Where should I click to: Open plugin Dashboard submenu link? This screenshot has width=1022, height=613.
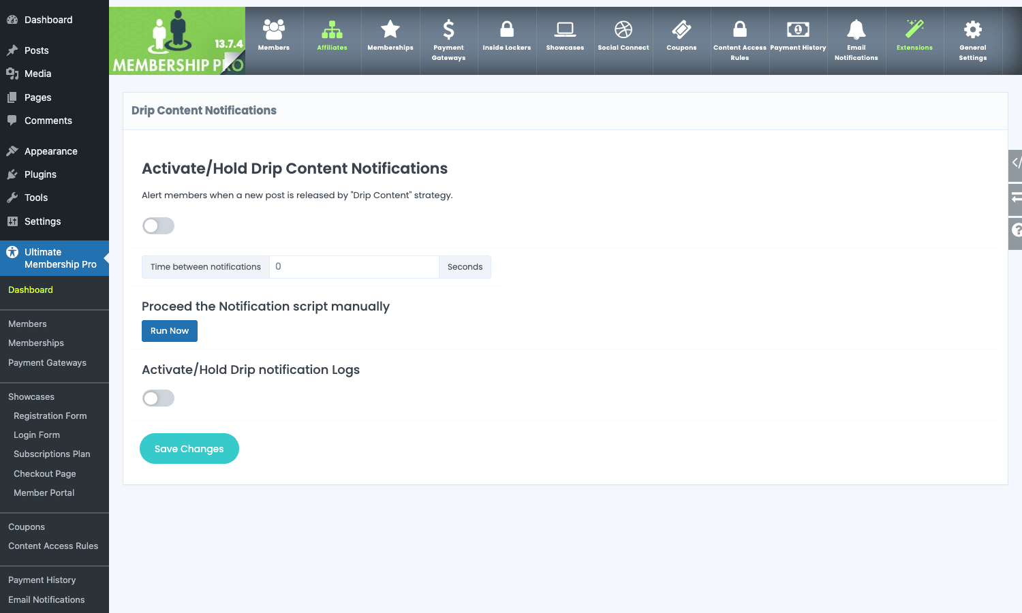[31, 289]
